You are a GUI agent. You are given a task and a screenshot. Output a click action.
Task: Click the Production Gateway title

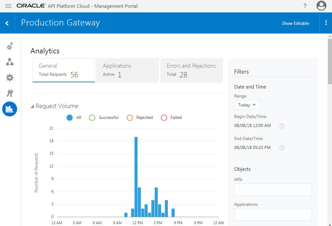(61, 23)
